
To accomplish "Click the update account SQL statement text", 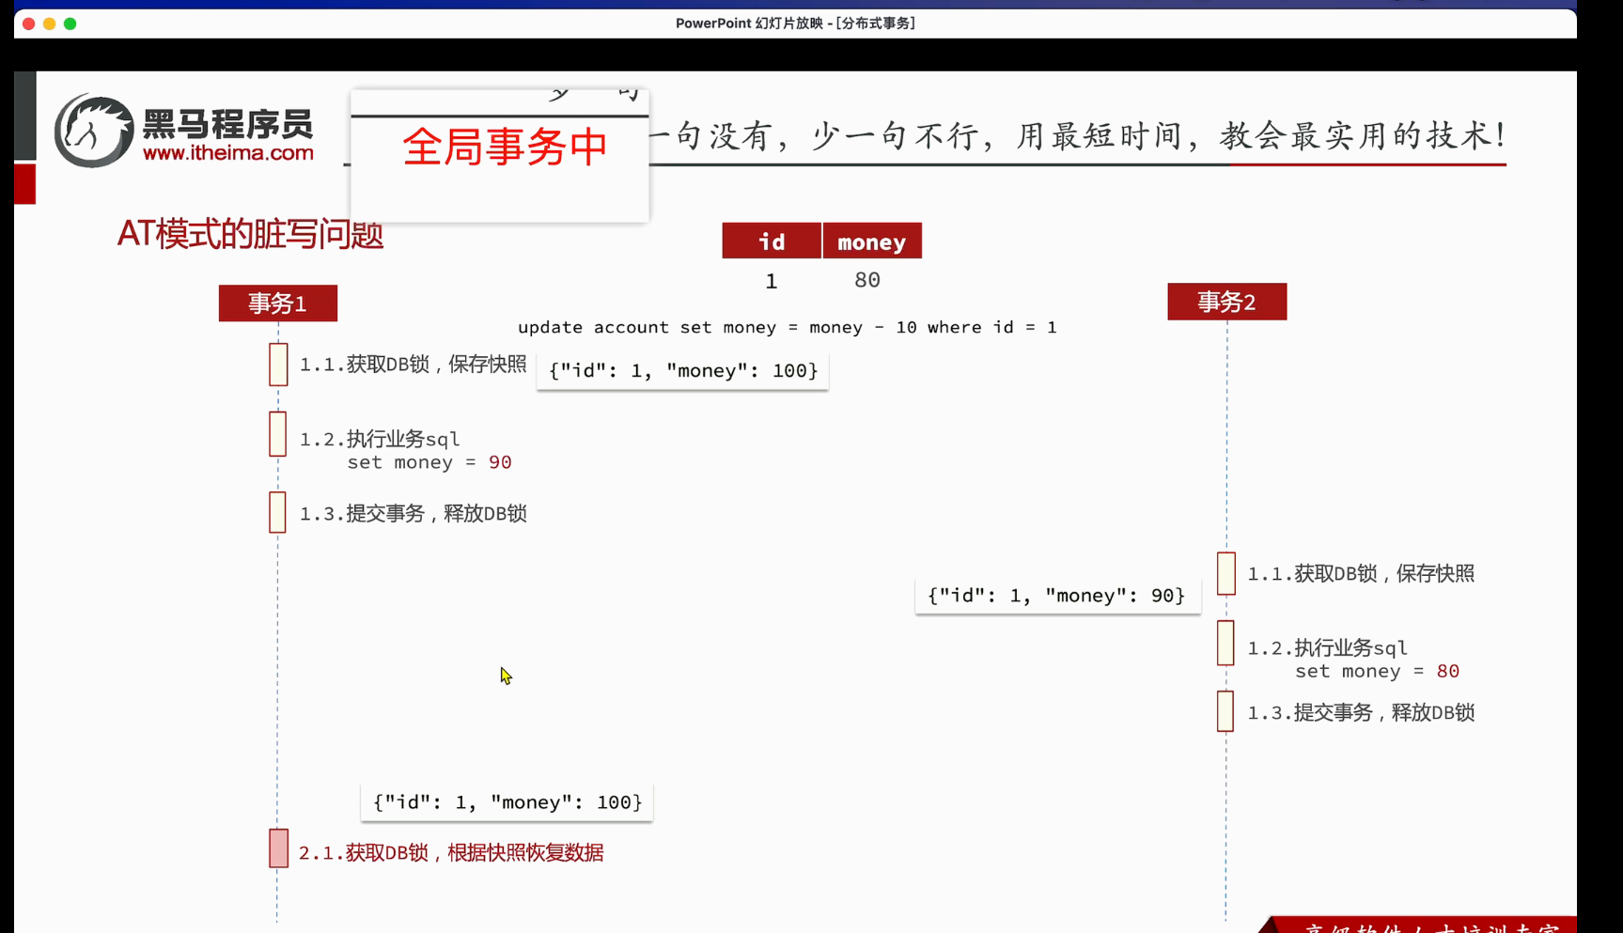I will tap(787, 327).
